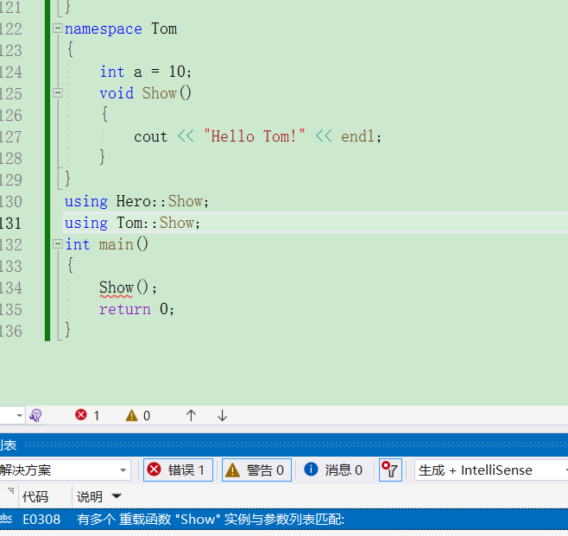This screenshot has height=536, width=568.
Task: Click the error list panel title bar
Action: click(284, 445)
